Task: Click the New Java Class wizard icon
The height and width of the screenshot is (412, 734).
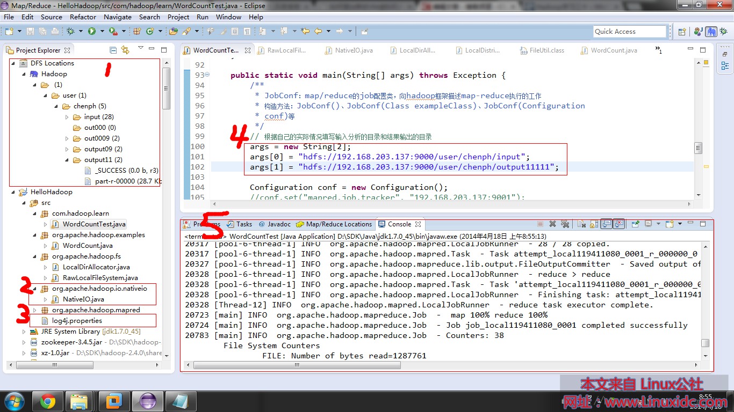Action: coord(151,31)
